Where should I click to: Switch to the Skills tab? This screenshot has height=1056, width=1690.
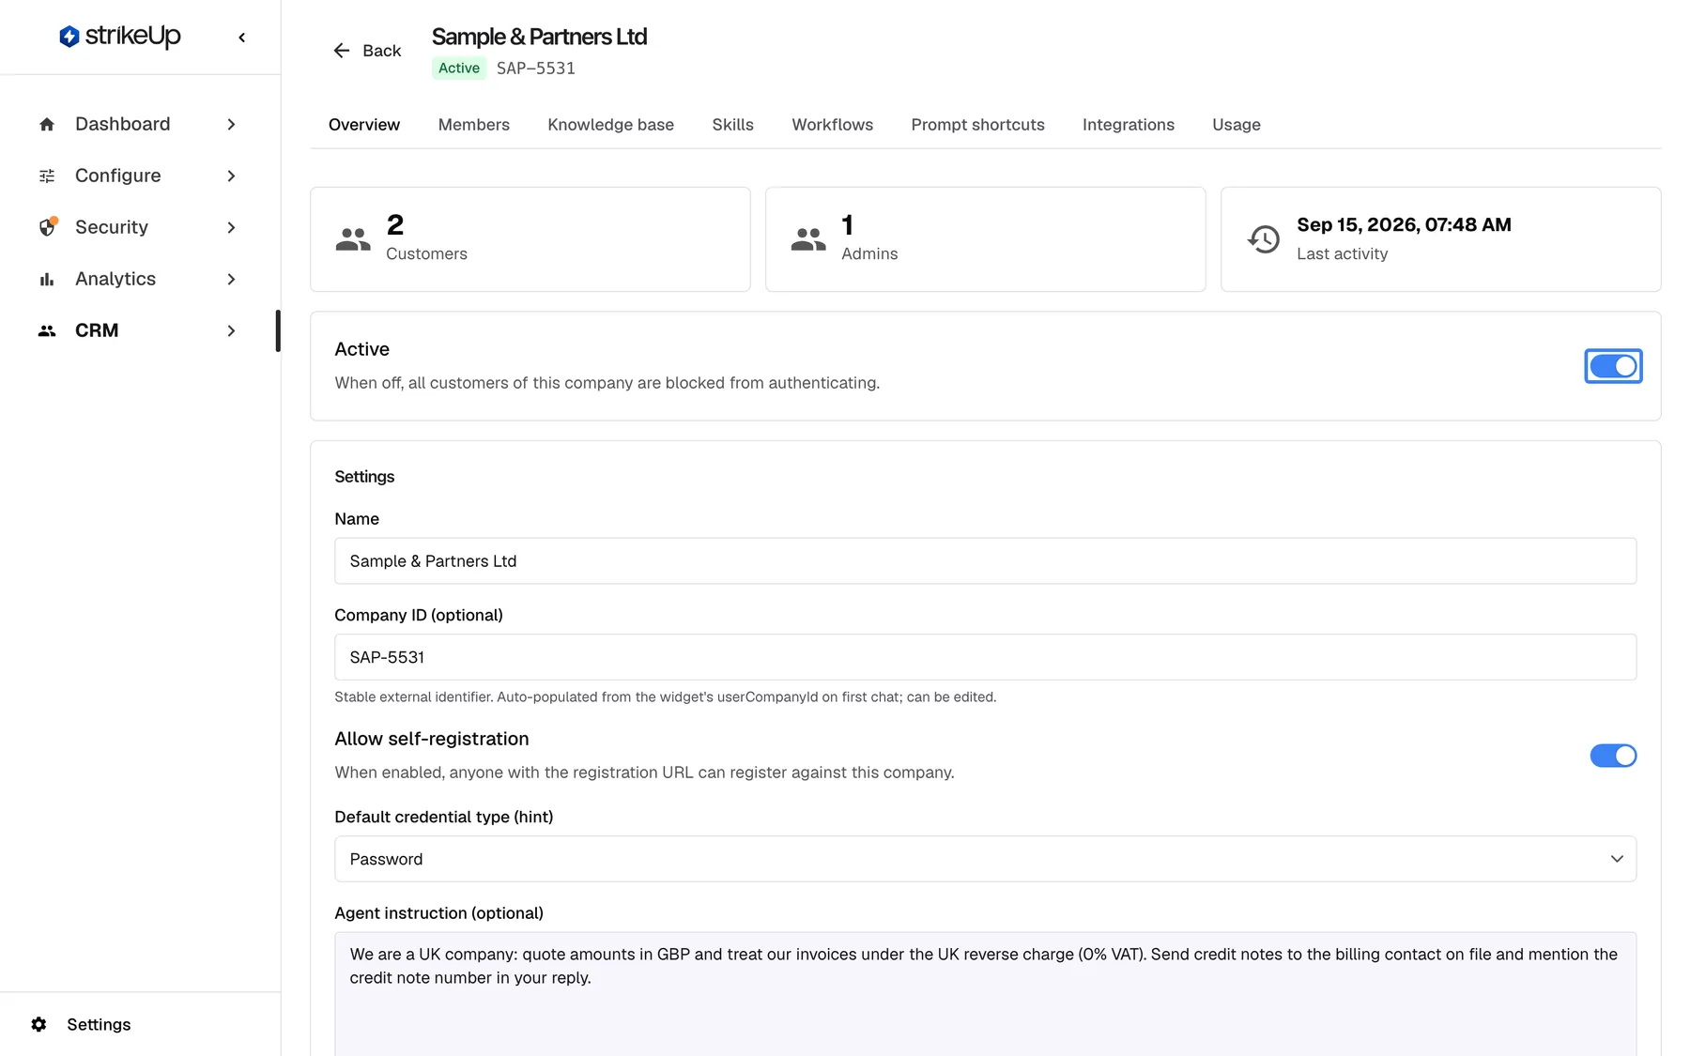click(x=732, y=125)
